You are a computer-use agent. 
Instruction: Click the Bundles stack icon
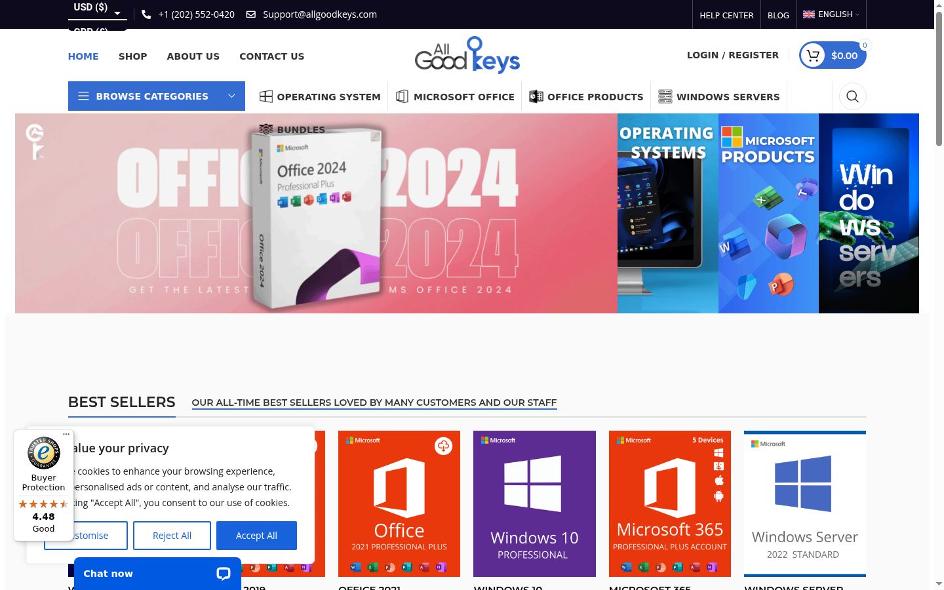click(265, 129)
